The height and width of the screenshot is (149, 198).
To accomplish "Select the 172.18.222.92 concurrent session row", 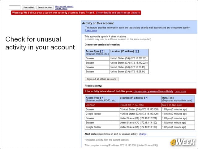I will tap(117, 58).
